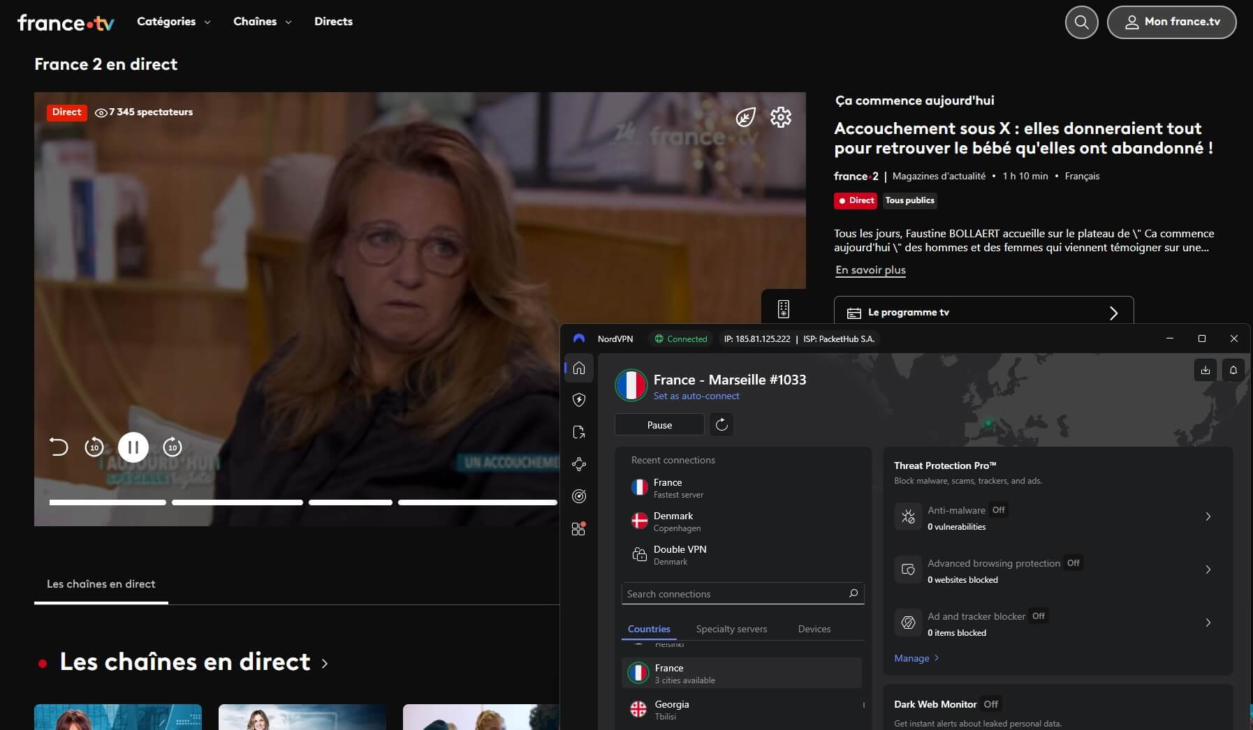
Task: Click the Georgia flag in countries list
Action: pos(638,709)
